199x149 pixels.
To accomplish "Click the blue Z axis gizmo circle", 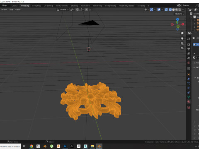I will point(177,19).
